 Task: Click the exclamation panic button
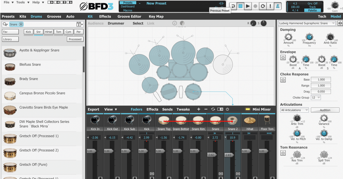point(270,6)
